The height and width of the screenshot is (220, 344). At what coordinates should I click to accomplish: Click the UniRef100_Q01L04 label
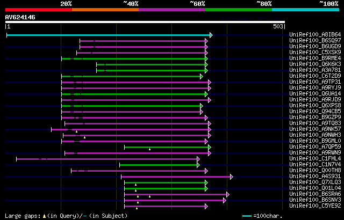(315, 188)
